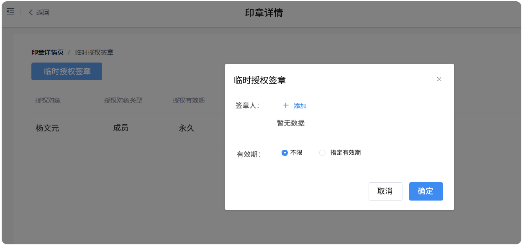Click the 添加 link text
The width and height of the screenshot is (523, 246).
click(x=300, y=106)
